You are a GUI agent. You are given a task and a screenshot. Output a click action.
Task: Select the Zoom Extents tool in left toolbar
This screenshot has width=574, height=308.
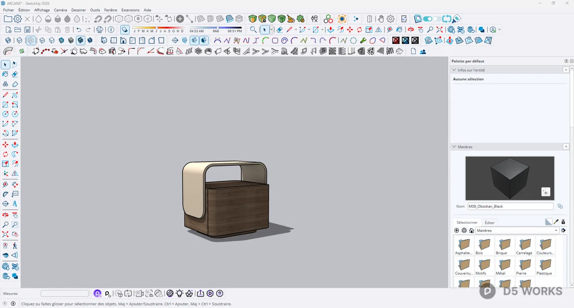coord(5,234)
